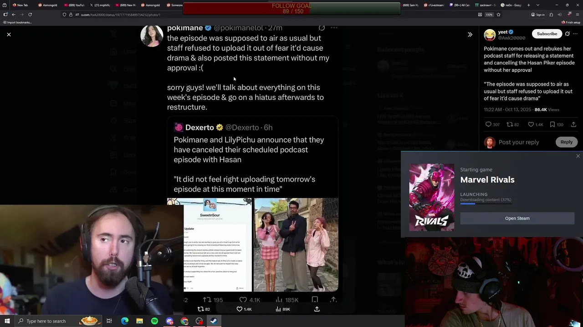Reload the page with the refresh icon

pyautogui.click(x=30, y=15)
